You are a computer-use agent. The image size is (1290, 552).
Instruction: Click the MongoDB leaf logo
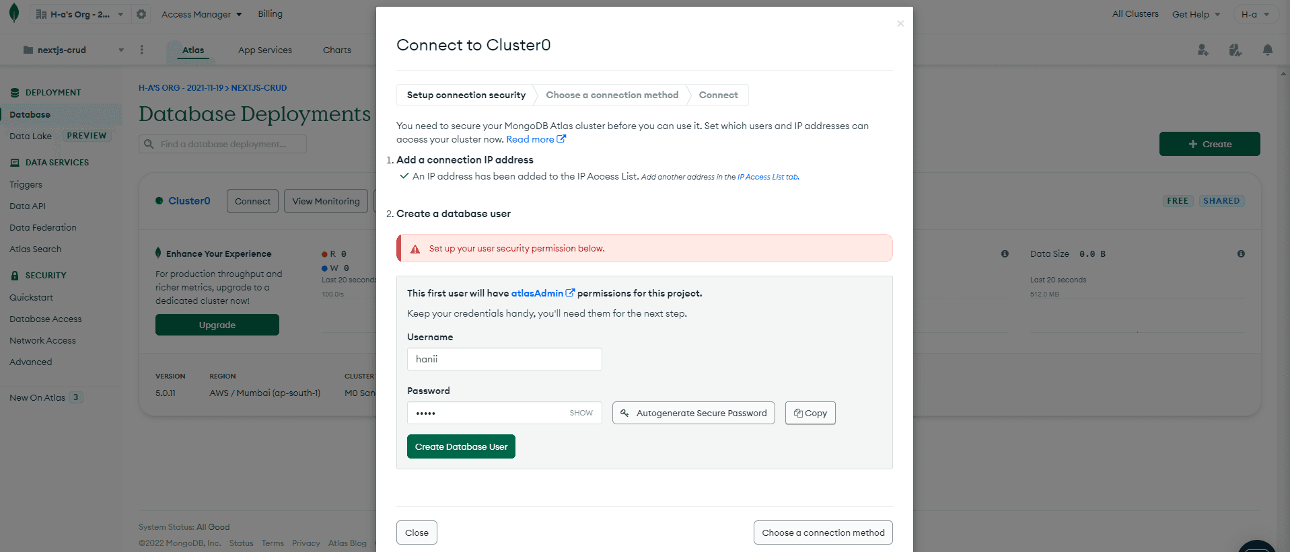14,13
